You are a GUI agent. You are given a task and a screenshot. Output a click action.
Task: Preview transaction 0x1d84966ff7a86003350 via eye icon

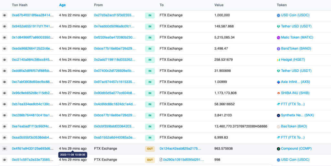pos(5,37)
